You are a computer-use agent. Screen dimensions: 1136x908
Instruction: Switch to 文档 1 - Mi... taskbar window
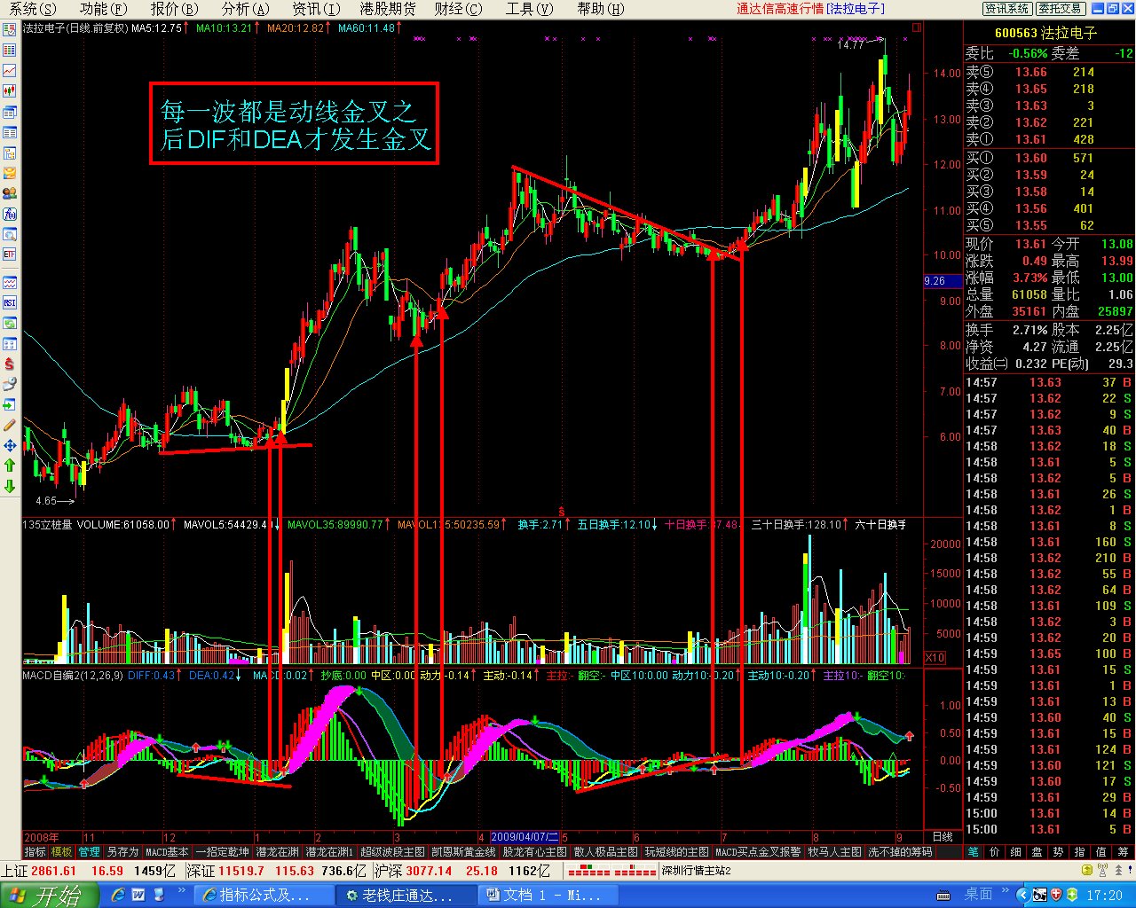coord(547,896)
